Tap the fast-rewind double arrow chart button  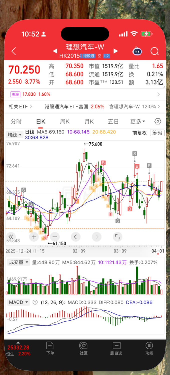pos(10,236)
